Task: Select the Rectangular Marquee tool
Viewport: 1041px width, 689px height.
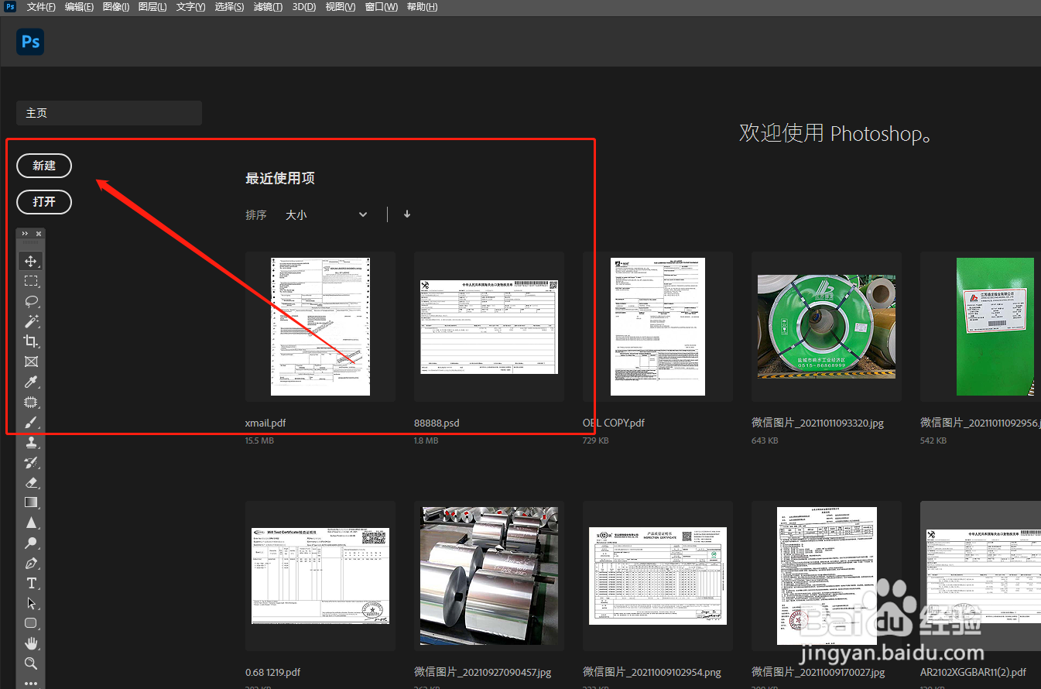Action: click(x=31, y=281)
